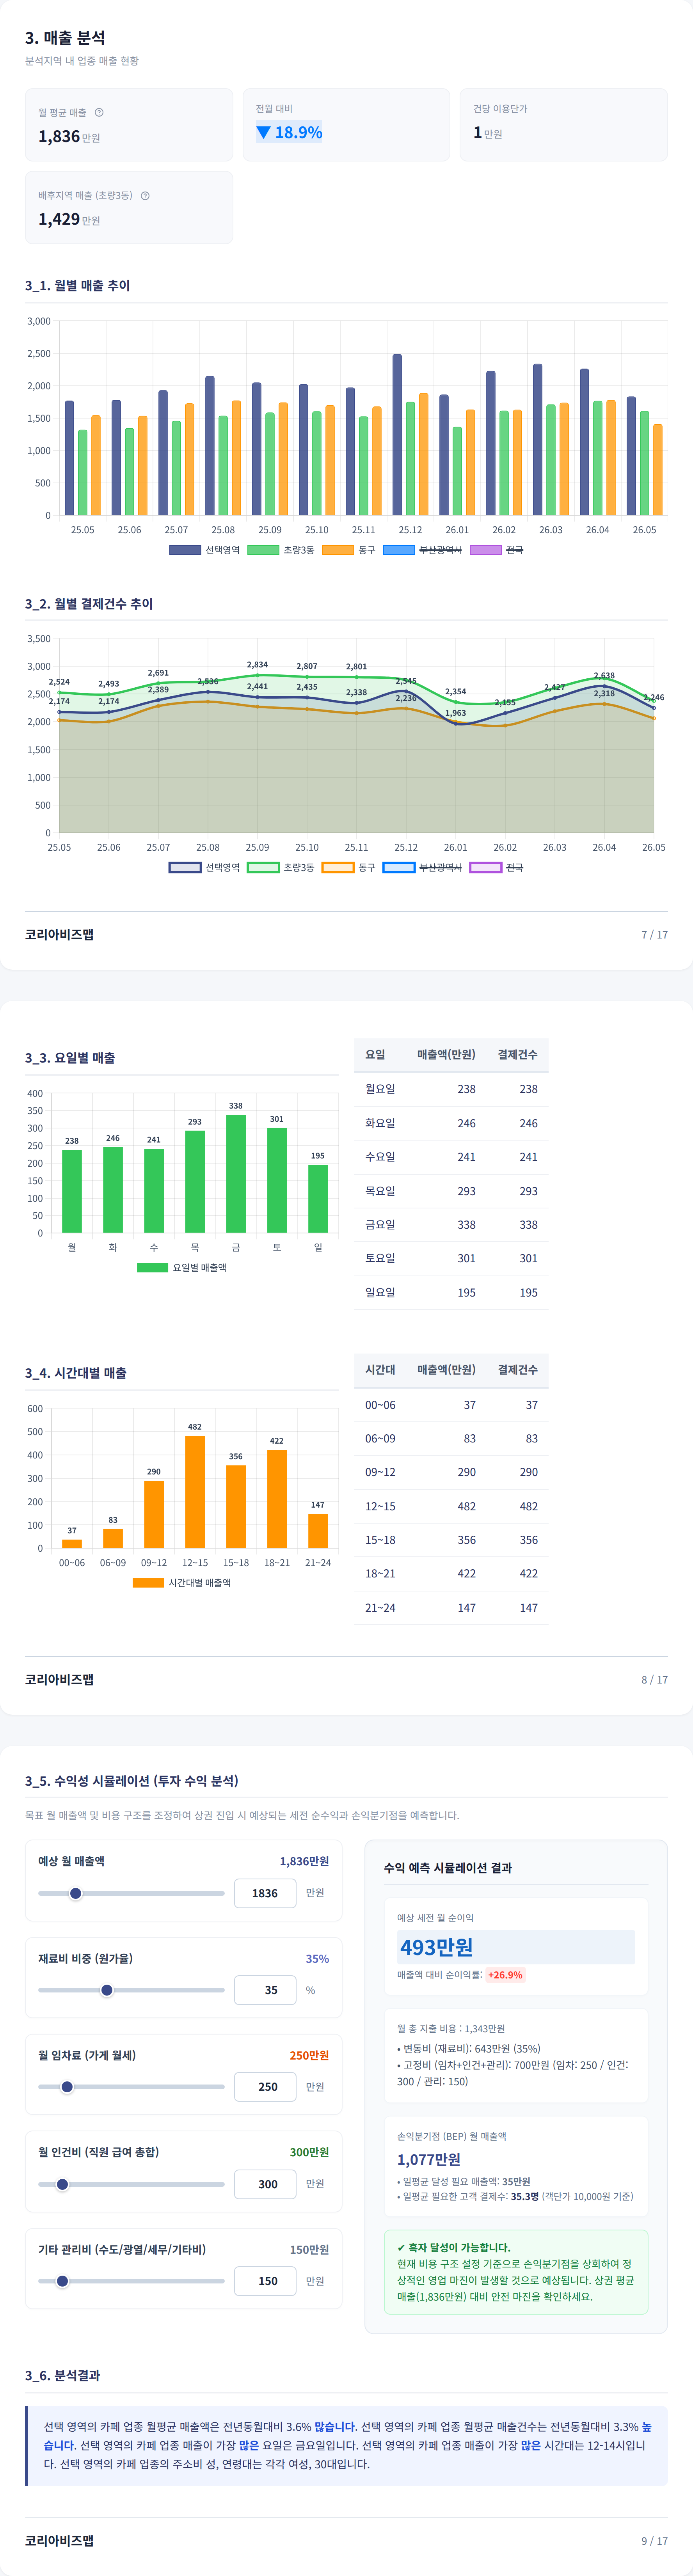Focus the 월 인건비 input showing 300

[265, 2184]
